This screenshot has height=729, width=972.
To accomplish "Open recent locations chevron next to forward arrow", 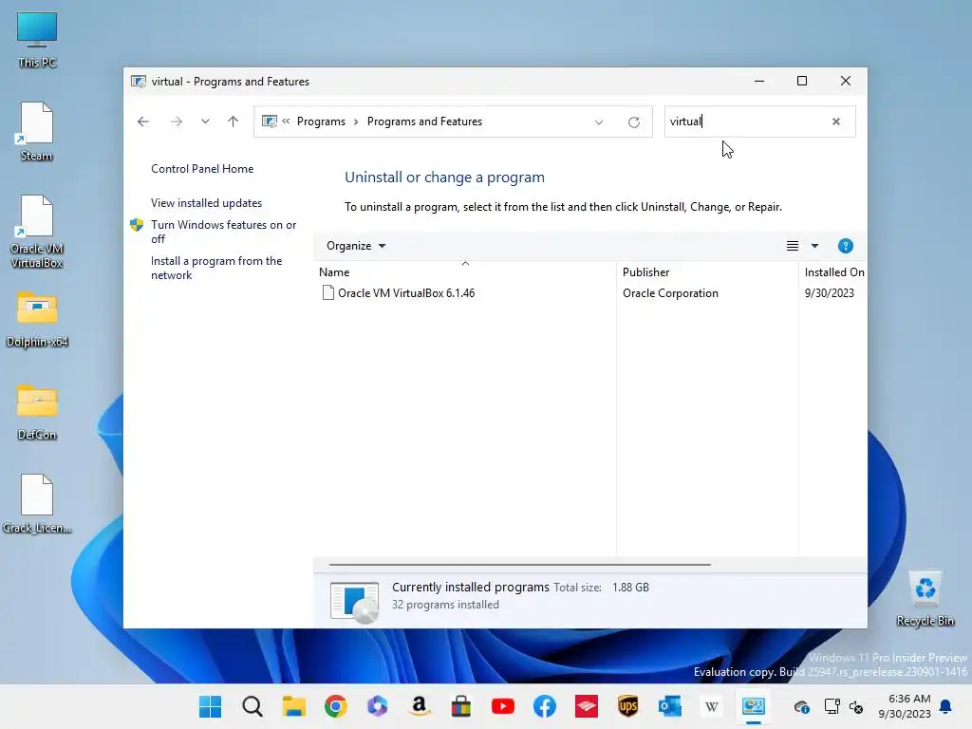I will pos(205,121).
